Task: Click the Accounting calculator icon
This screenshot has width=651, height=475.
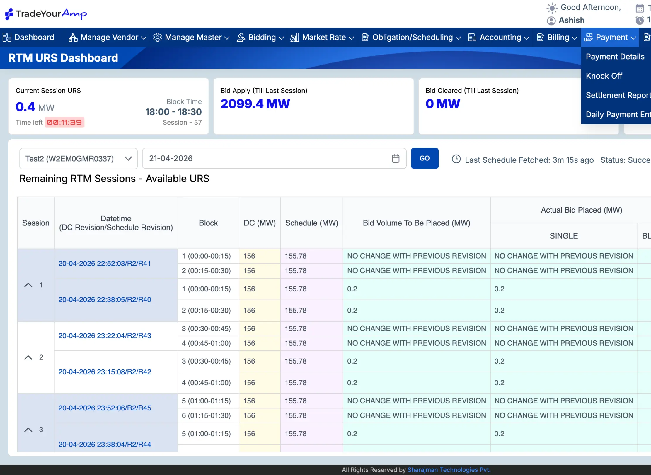Action: (x=472, y=37)
